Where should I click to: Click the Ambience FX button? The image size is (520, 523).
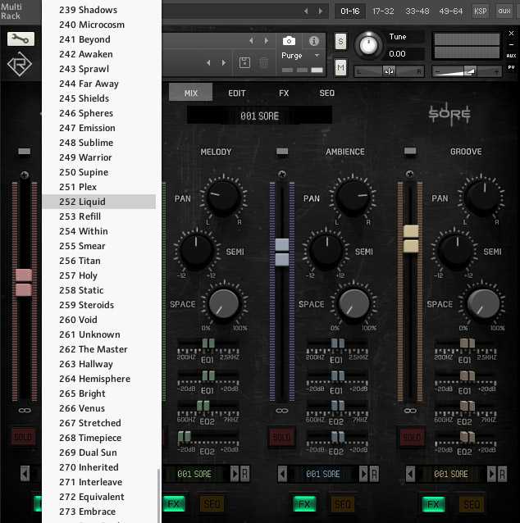pyautogui.click(x=304, y=504)
